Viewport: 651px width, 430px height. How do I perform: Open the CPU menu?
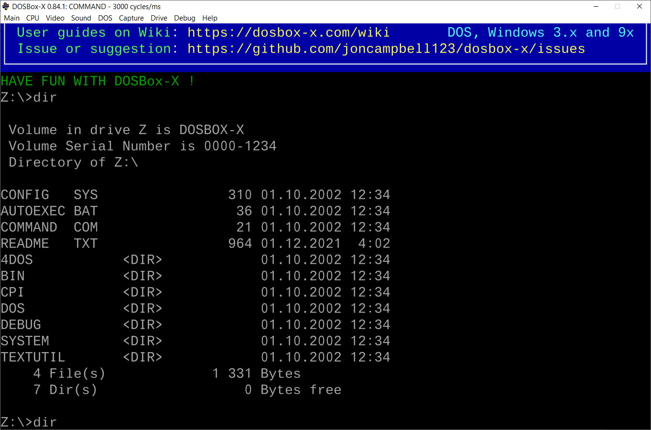(x=32, y=18)
